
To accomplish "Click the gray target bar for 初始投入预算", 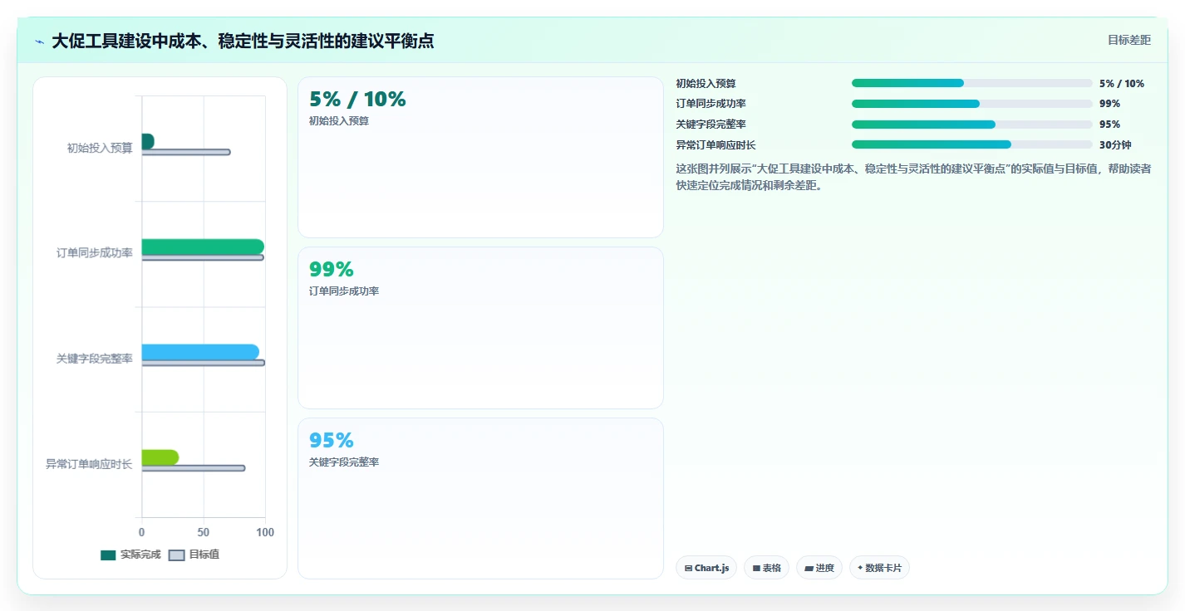I will tap(186, 152).
